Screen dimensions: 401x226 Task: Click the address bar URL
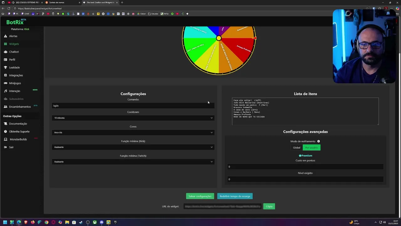pos(40,8)
